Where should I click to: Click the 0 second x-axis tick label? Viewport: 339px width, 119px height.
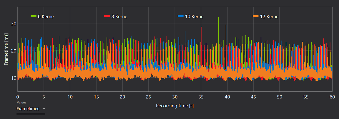click(17, 97)
